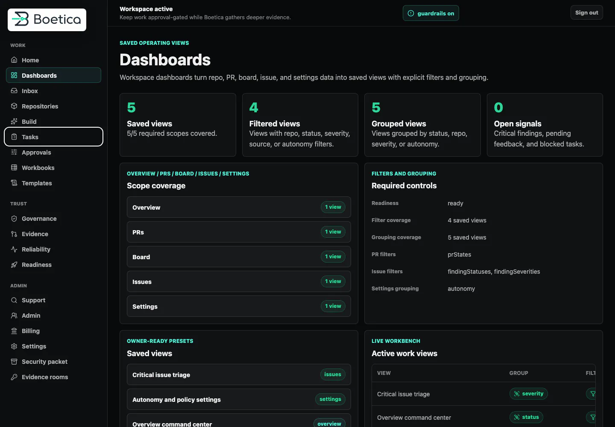Click the Support magnifier icon
This screenshot has height=427, width=615.
(x=14, y=300)
